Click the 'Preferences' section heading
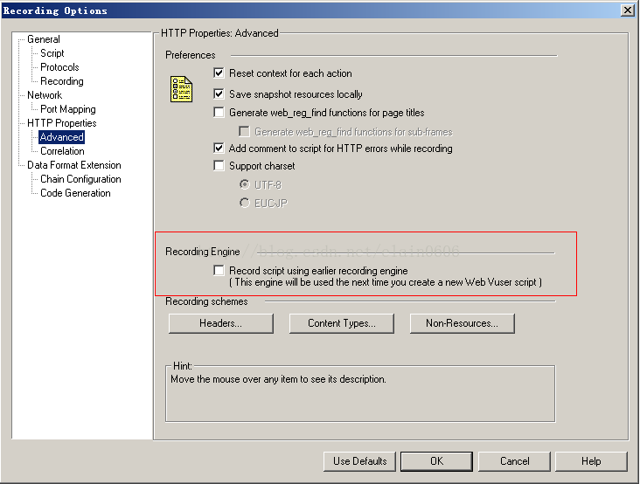640x484 pixels. (191, 55)
